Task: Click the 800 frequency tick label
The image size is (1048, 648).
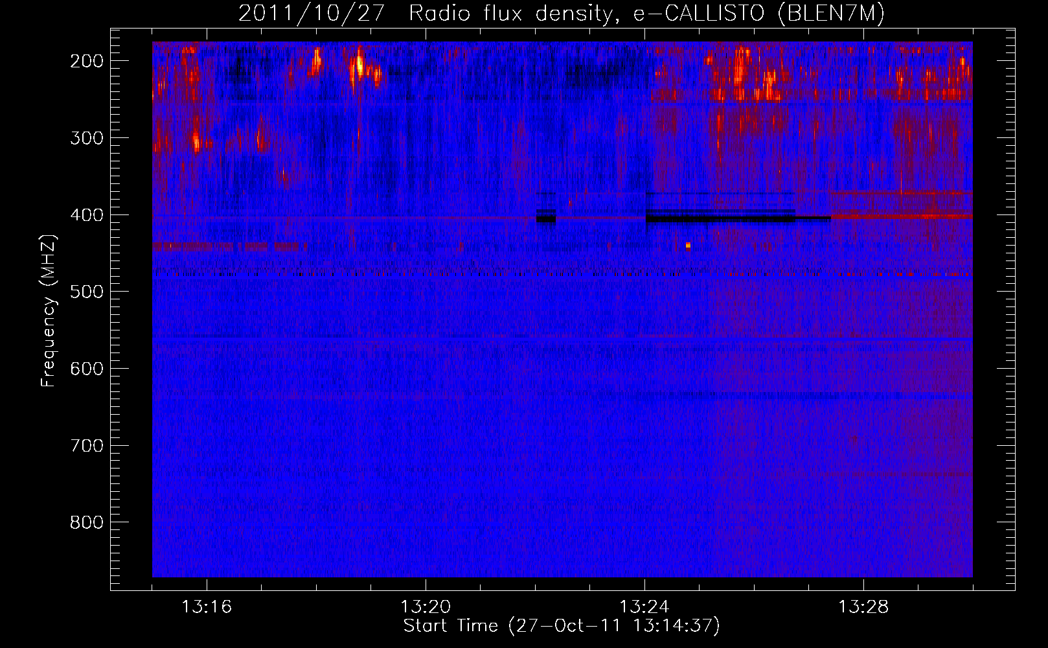Action: [87, 522]
